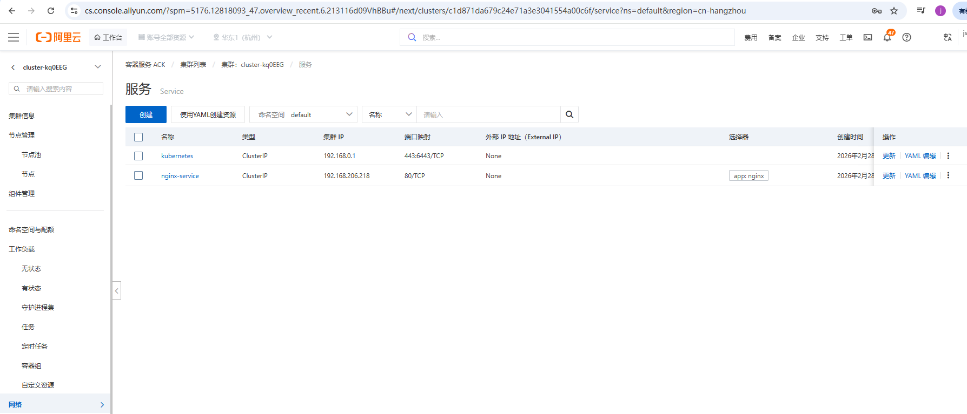
Task: Open the namespace default dropdown
Action: click(303, 114)
